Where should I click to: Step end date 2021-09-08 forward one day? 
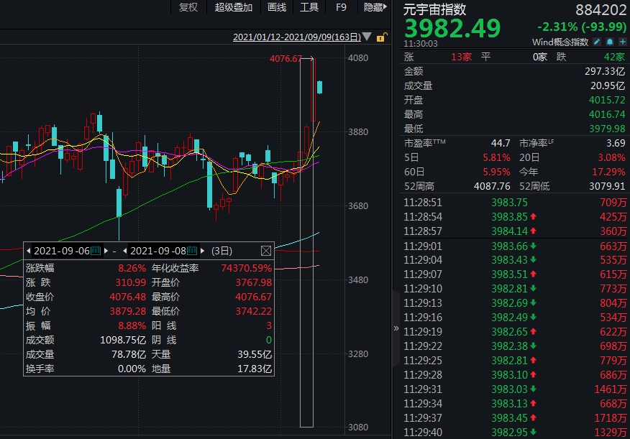click(x=203, y=251)
